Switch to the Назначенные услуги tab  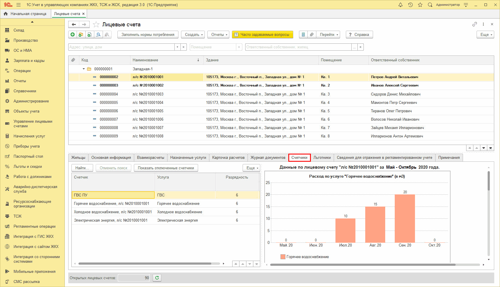coord(188,157)
